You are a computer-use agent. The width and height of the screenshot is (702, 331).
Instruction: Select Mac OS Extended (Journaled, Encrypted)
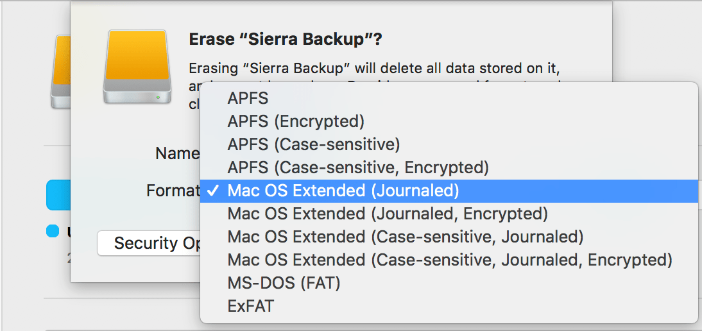click(x=388, y=214)
